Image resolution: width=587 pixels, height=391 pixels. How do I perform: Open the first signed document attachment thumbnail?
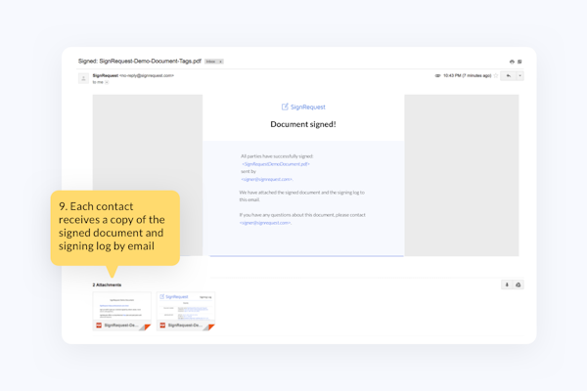pos(121,311)
